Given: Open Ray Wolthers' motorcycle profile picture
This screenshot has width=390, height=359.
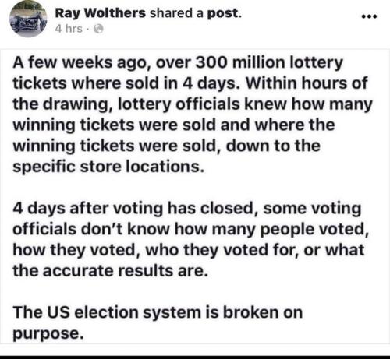Looking at the screenshot, I should 28,19.
